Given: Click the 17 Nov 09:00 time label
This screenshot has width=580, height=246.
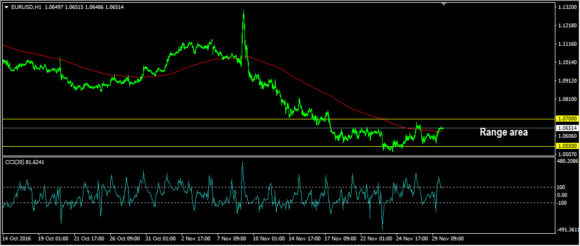Looking at the screenshot, I should (339, 239).
